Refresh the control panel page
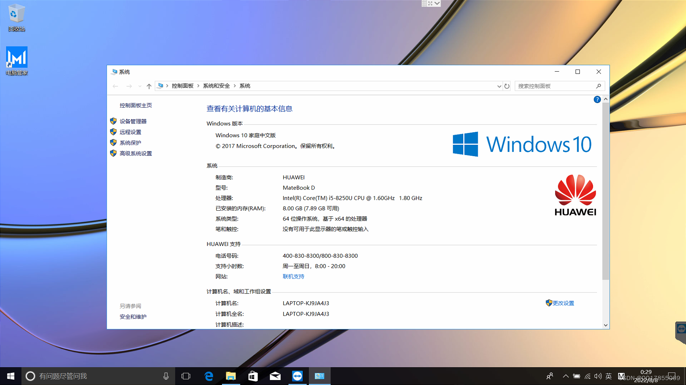This screenshot has width=686, height=385. pyautogui.click(x=507, y=86)
